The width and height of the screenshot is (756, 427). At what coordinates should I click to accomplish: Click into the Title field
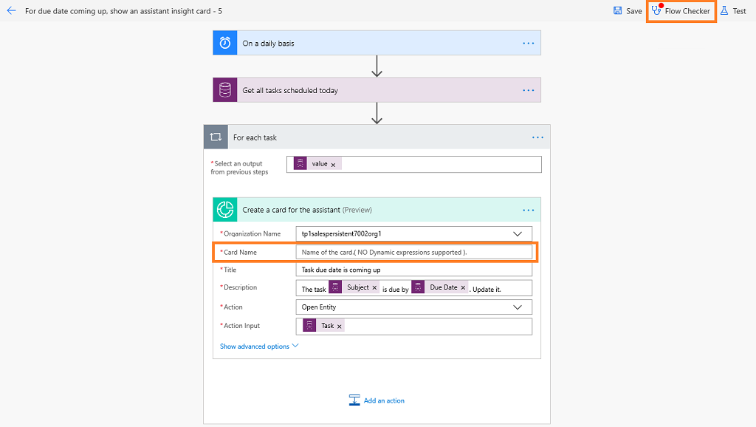click(413, 270)
